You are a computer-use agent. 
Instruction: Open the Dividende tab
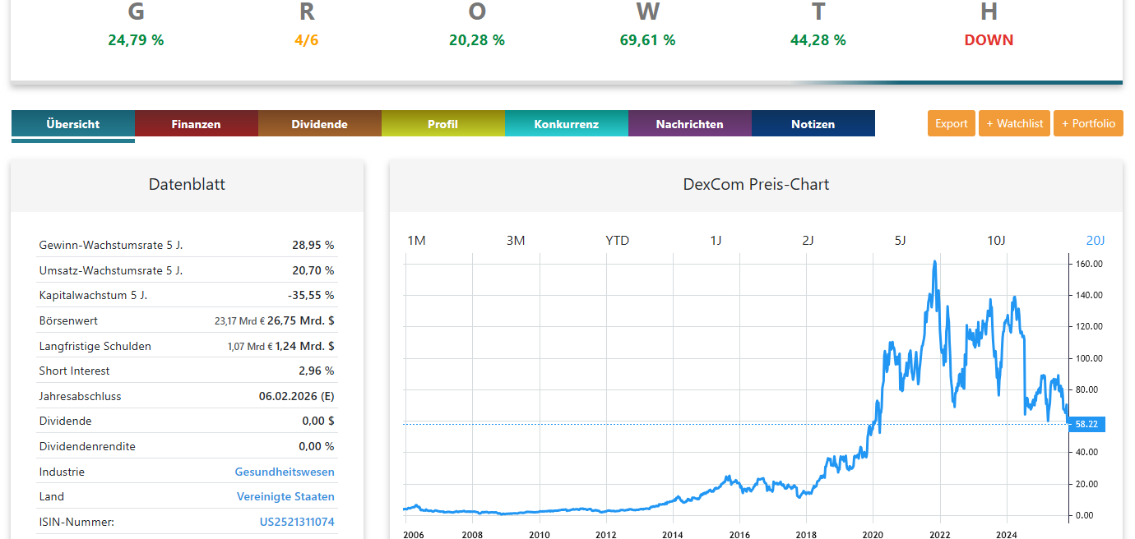coord(319,123)
